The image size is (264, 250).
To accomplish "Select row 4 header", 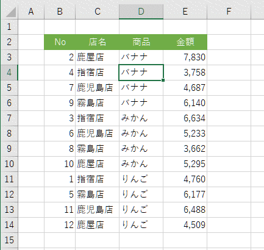I will [x=9, y=73].
